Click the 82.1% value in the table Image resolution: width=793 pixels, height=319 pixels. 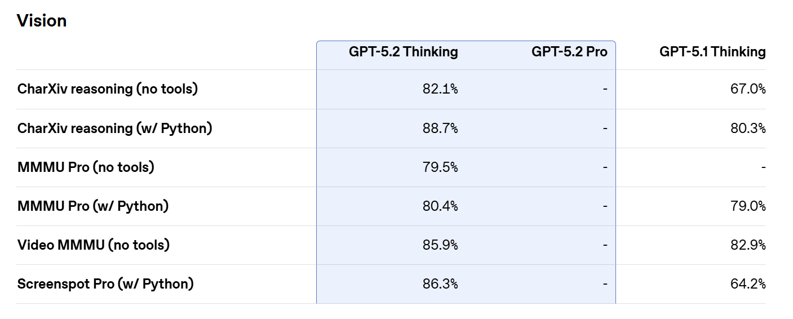point(440,89)
